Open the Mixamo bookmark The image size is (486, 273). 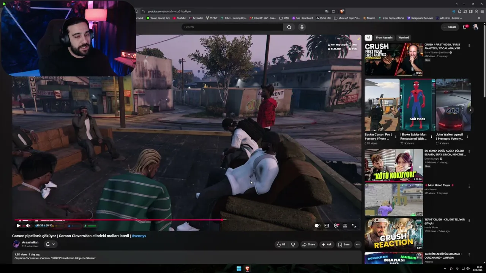click(369, 18)
